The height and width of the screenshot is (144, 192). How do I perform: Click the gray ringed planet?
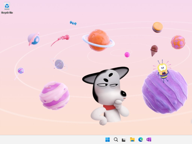(59, 64)
